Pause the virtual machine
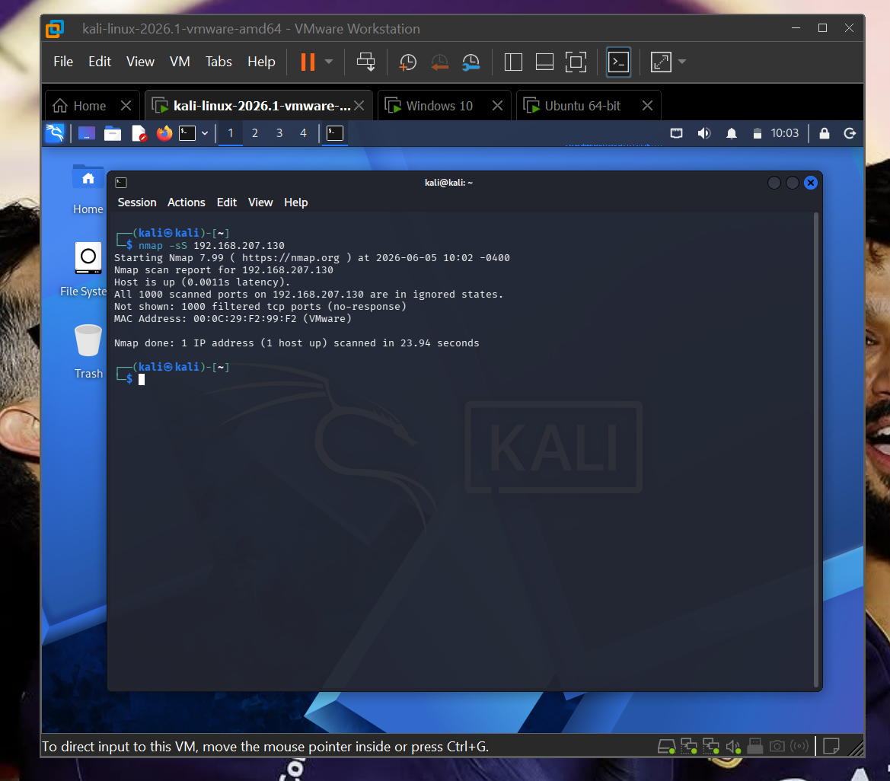This screenshot has height=781, width=890. (x=307, y=62)
